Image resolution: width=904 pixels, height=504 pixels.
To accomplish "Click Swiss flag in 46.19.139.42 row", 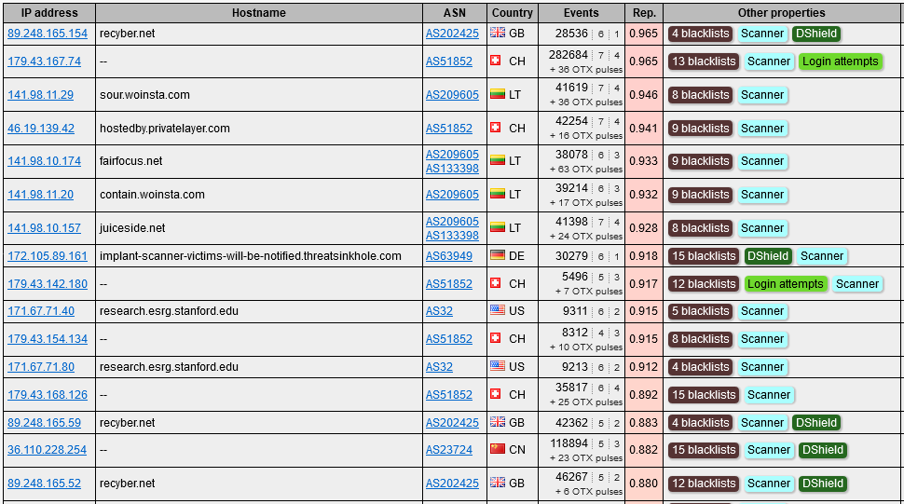I will coord(495,127).
